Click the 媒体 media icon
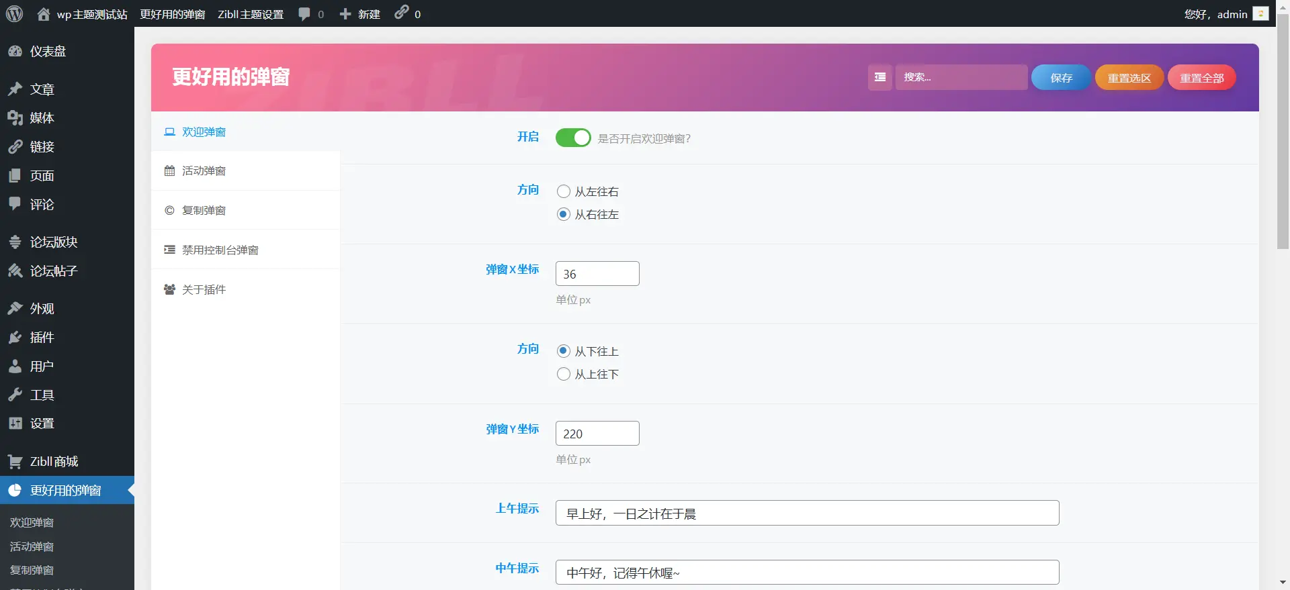This screenshot has height=590, width=1290. click(15, 118)
